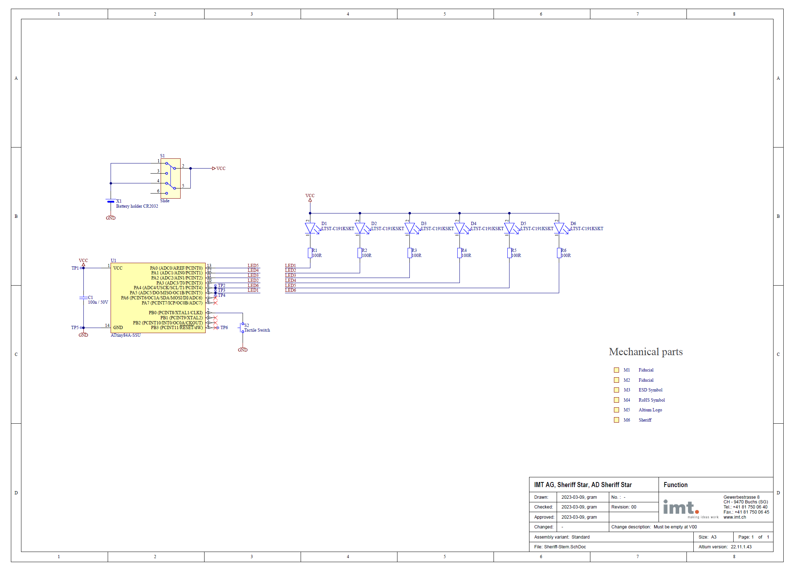
Task: Select the M4 RoHS Symbol square marker
Action: (616, 400)
